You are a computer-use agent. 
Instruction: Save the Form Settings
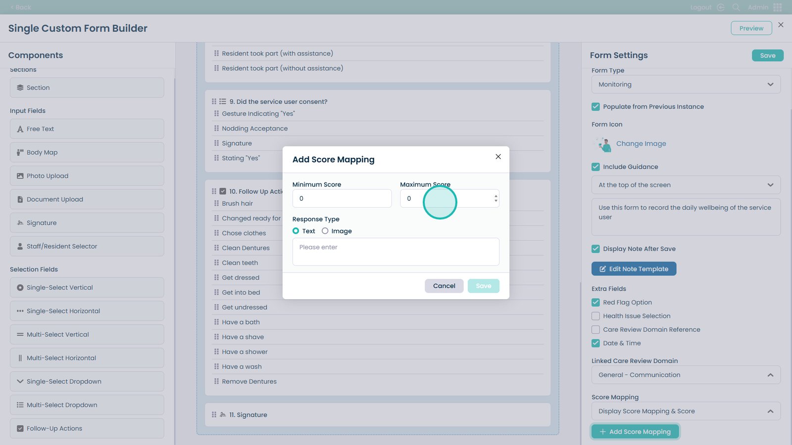(768, 55)
